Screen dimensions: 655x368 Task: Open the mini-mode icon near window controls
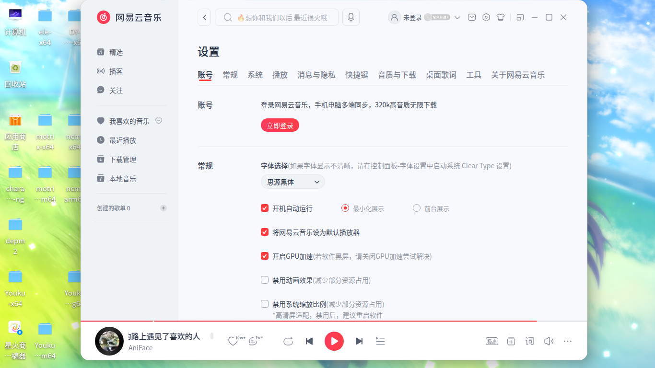[520, 17]
